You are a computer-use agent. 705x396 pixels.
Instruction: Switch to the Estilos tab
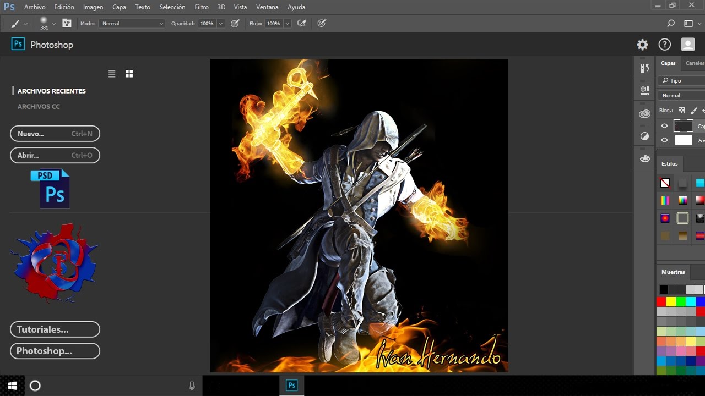point(670,164)
